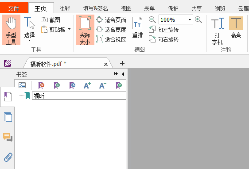Click the Reflow (重排) button
Viewport: 249px width, 169px height.
[x=137, y=28]
